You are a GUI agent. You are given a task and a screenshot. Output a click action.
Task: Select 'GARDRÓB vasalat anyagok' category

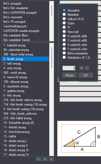25,31
